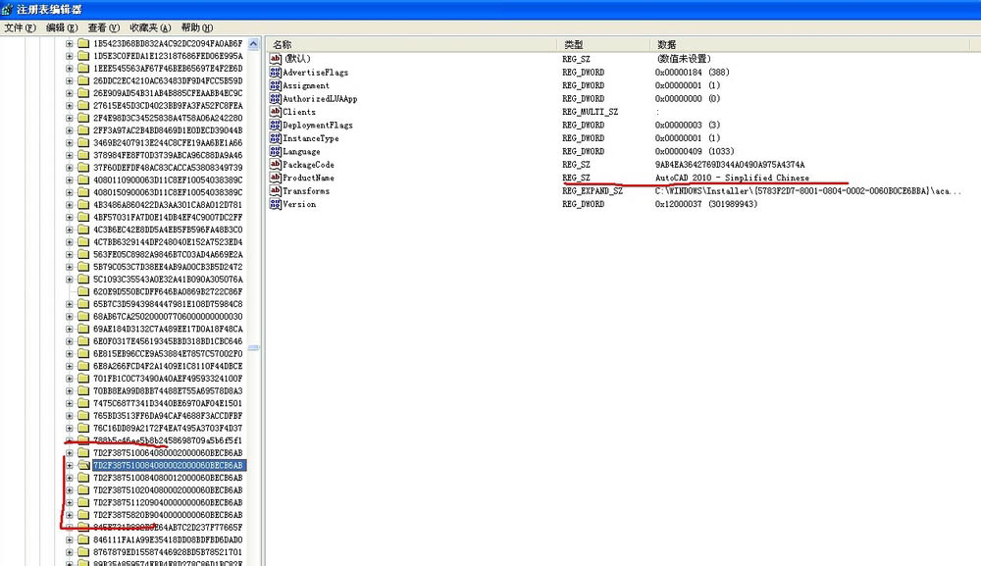Expand key 563FE05C8982A9846B7C03AD4A669E2A
981x566 pixels.
[70, 254]
